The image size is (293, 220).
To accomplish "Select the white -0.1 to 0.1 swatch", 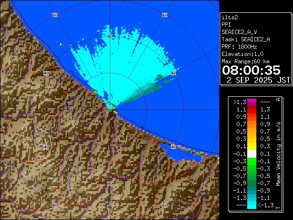I will [251, 154].
